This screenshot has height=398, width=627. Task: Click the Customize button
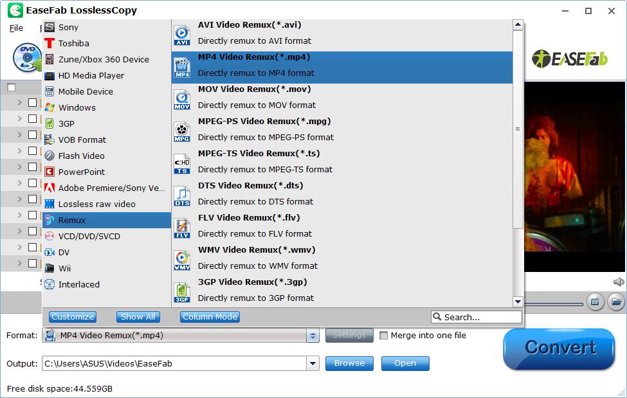pos(73,317)
